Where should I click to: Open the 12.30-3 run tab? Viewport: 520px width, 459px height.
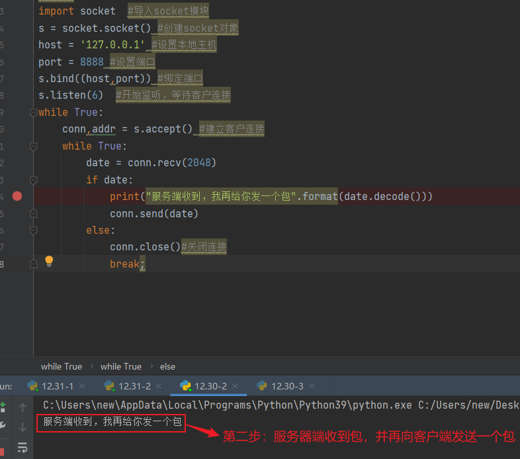[x=287, y=386]
